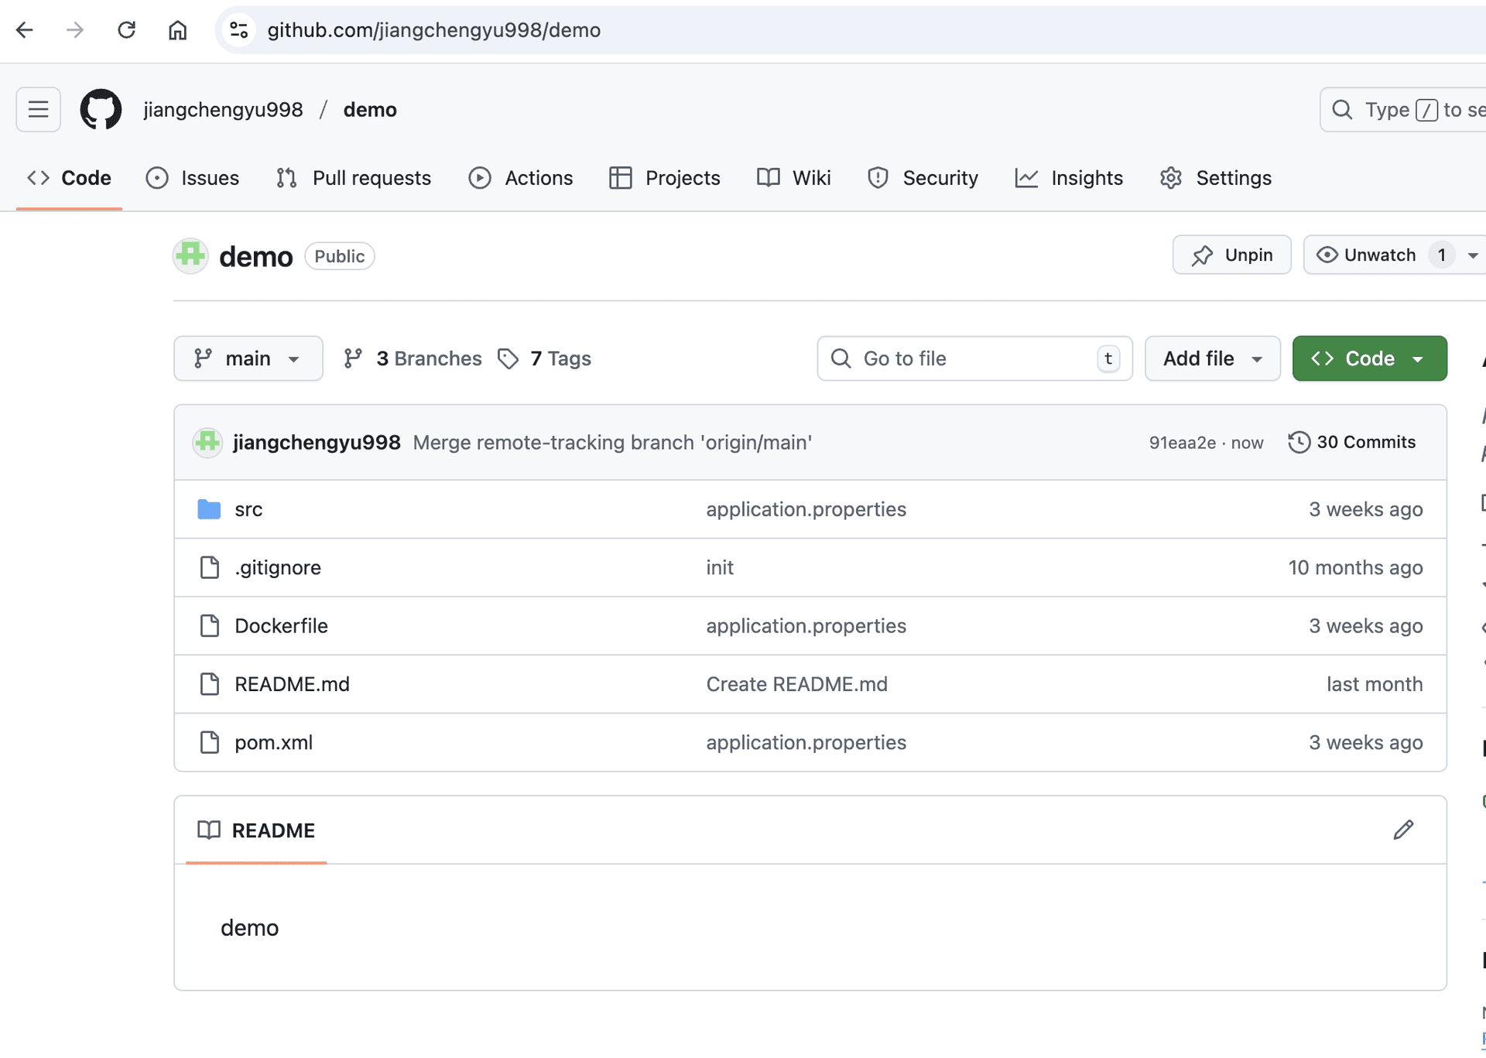Screen dimensions: 1486x1058
Task: Unpin the demo repository
Action: (1231, 255)
